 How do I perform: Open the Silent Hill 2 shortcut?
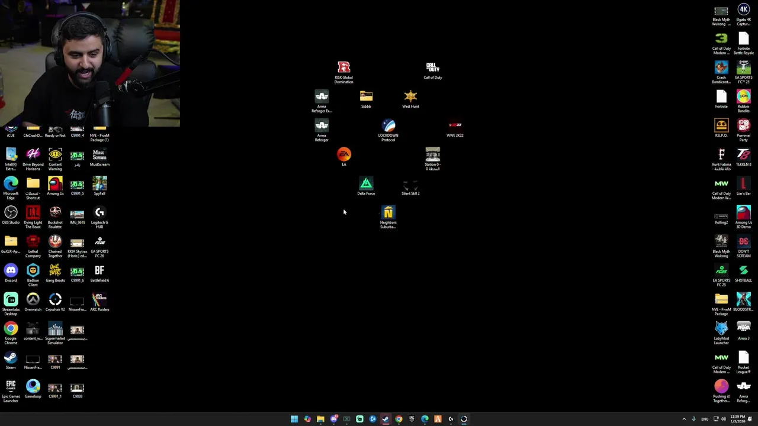[x=410, y=186]
